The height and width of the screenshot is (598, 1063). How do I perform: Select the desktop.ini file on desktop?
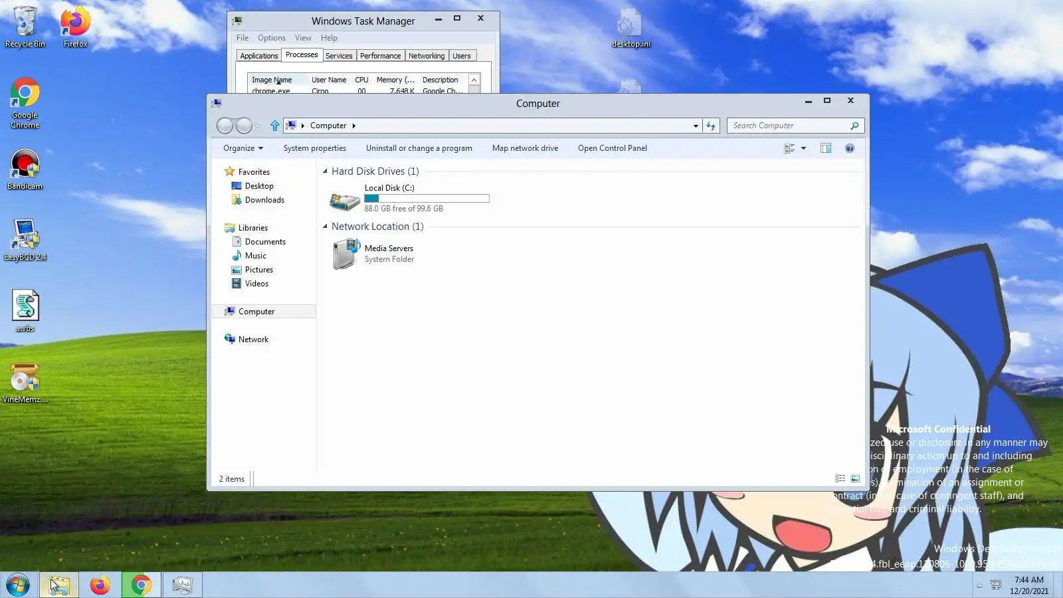point(630,28)
